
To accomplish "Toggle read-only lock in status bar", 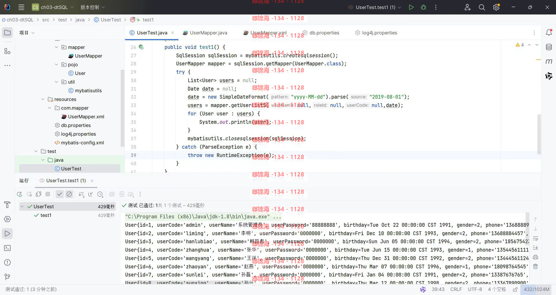I will click(515, 290).
